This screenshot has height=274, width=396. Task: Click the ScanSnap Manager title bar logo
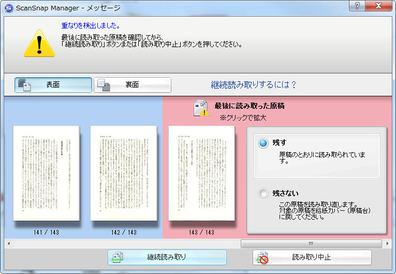pos(8,8)
